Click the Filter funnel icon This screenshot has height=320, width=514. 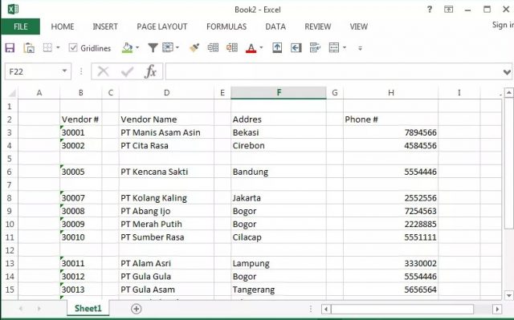point(153,48)
